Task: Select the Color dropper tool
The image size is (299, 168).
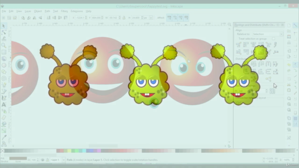Action: (x=4, y=137)
